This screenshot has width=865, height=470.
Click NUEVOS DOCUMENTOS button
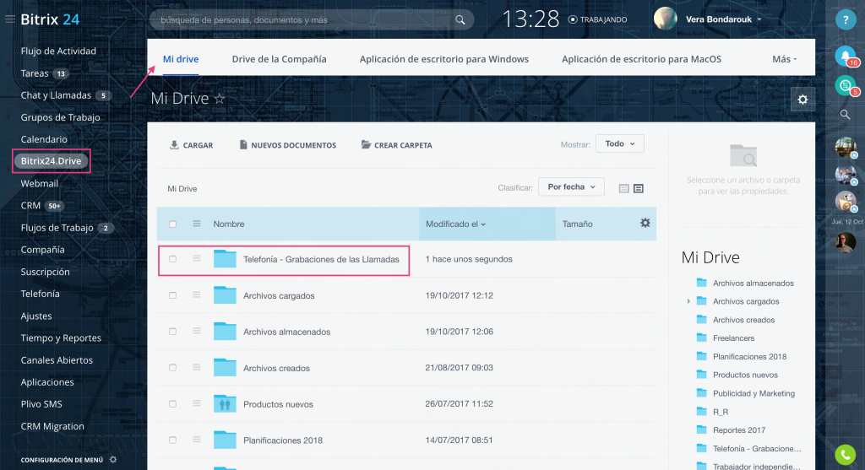tap(287, 145)
